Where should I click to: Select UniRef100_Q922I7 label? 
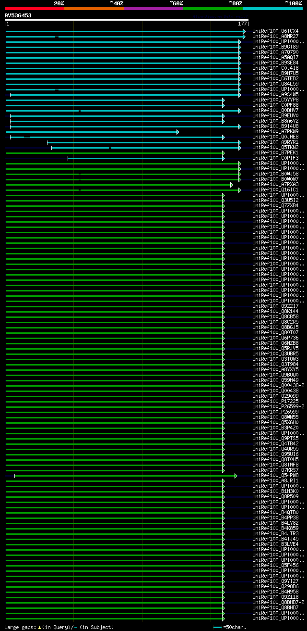tap(275, 306)
